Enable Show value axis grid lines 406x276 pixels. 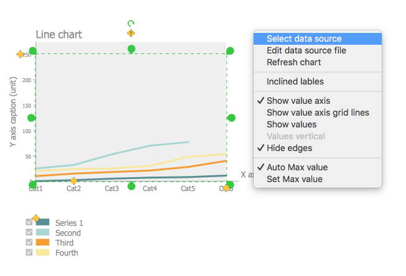[318, 113]
